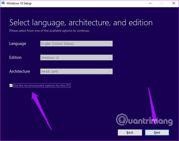Open the Architecture dropdown
Screen dimensions: 179x141
pos(76,71)
